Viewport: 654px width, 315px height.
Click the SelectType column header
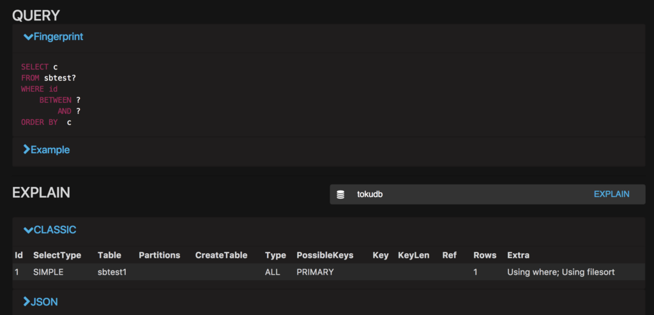tap(57, 255)
